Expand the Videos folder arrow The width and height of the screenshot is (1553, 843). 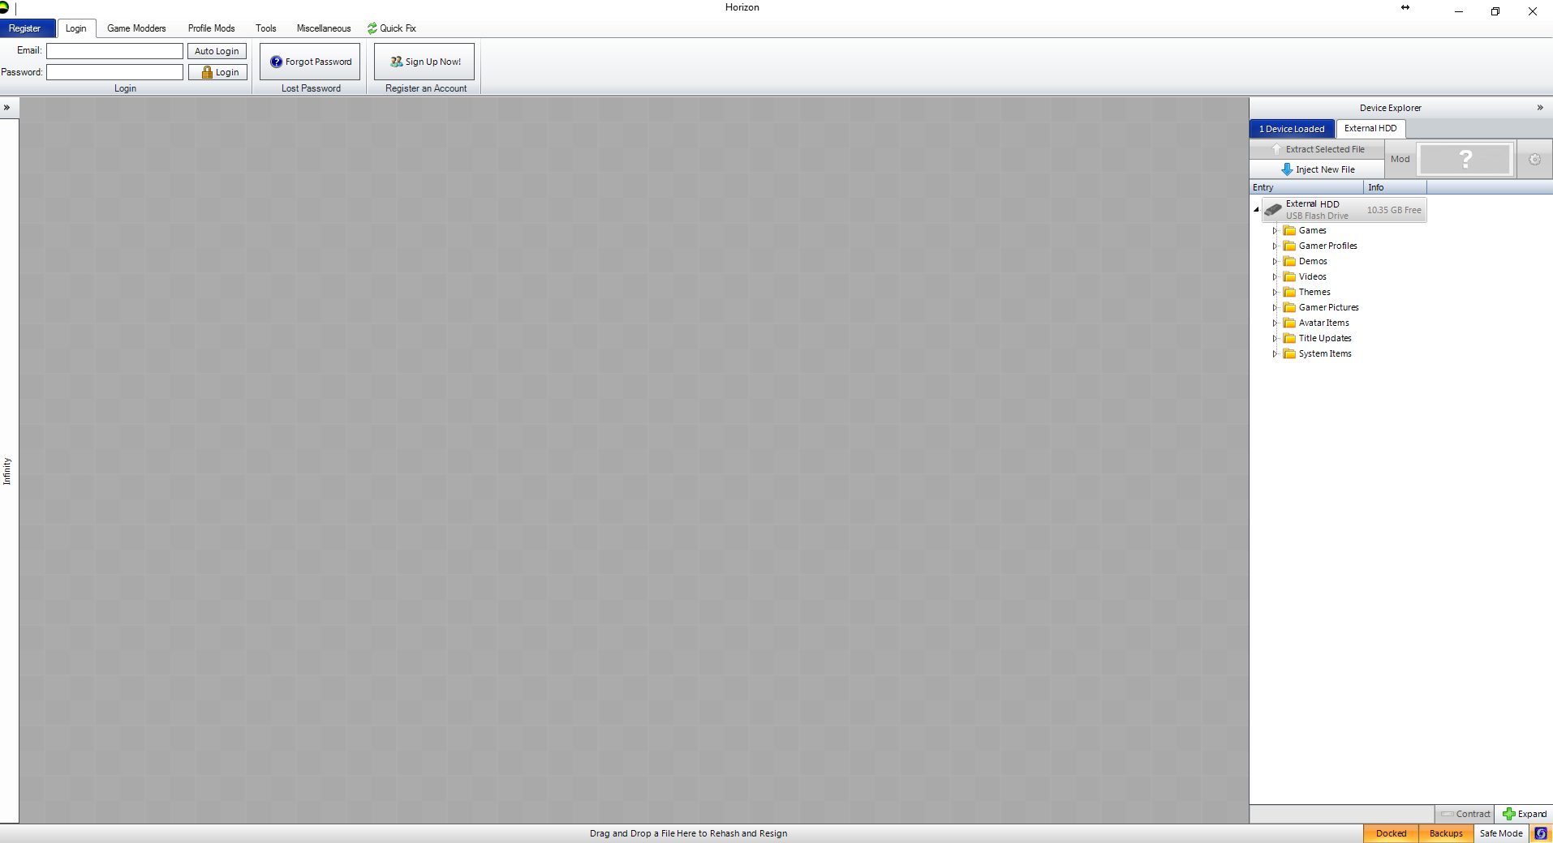pyautogui.click(x=1275, y=276)
